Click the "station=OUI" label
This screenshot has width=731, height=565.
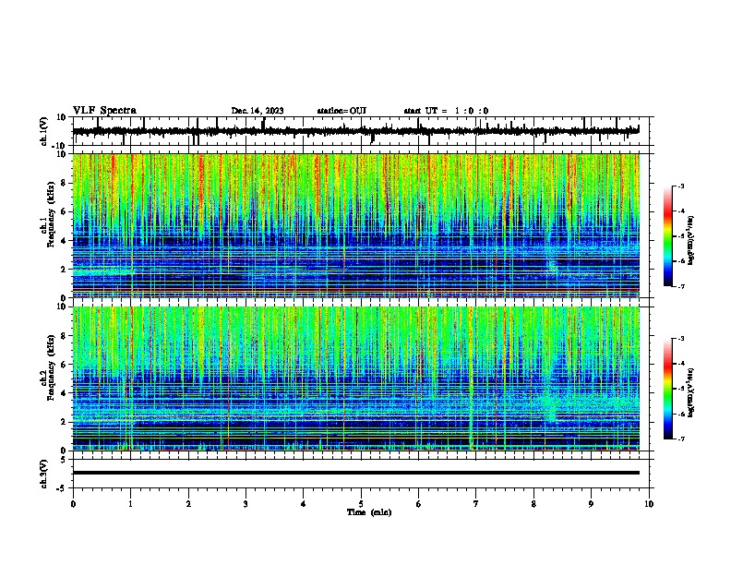342,111
